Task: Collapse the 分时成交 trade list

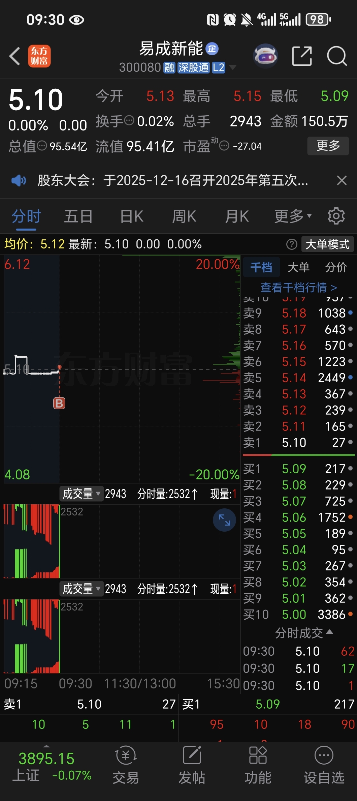Action: tap(304, 633)
